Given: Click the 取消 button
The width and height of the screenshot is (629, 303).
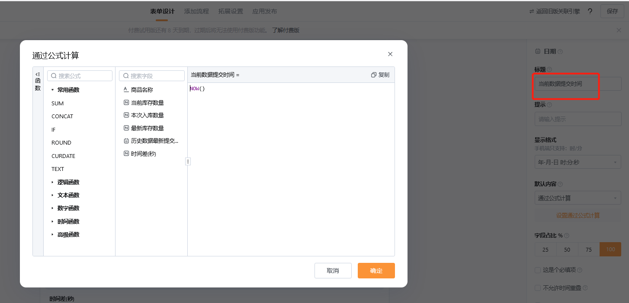Looking at the screenshot, I should 333,271.
